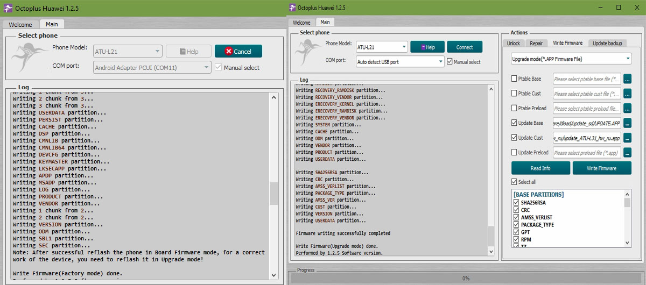Click the Ptable Cust file path field
The width and height of the screenshot is (646, 285).
(x=587, y=94)
